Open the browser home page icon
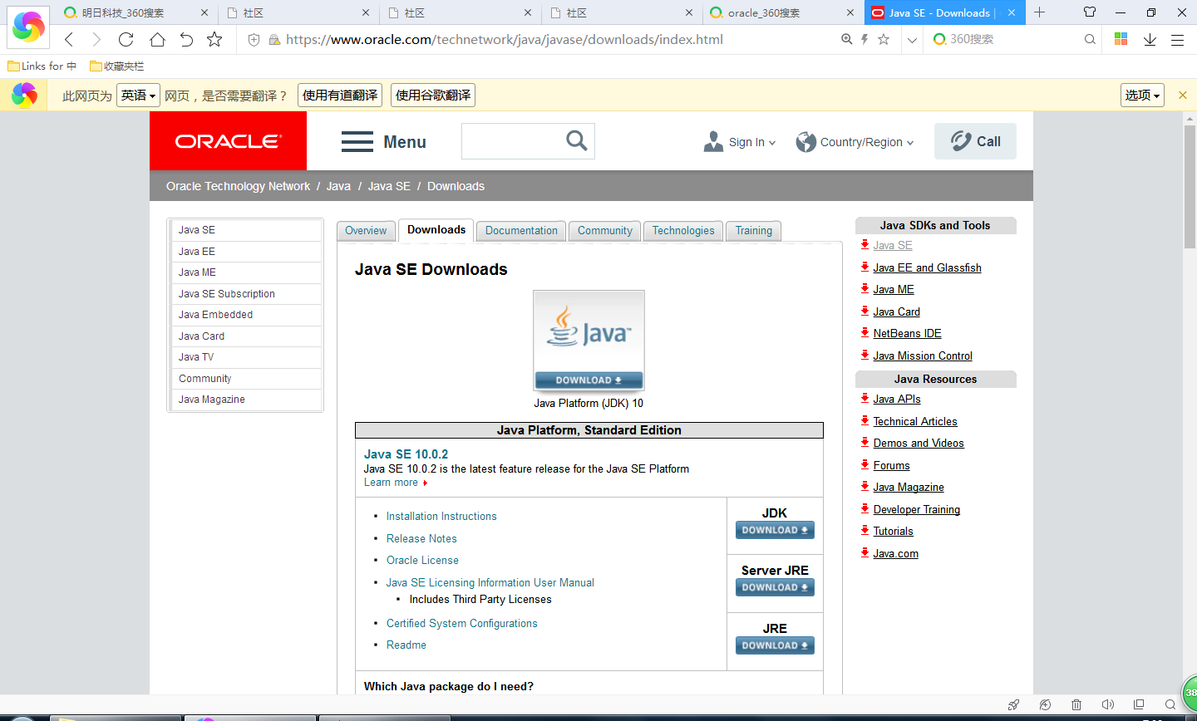This screenshot has width=1197, height=721. (157, 39)
